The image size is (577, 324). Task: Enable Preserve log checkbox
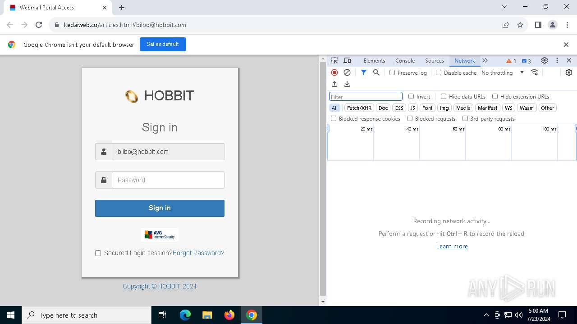(392, 72)
